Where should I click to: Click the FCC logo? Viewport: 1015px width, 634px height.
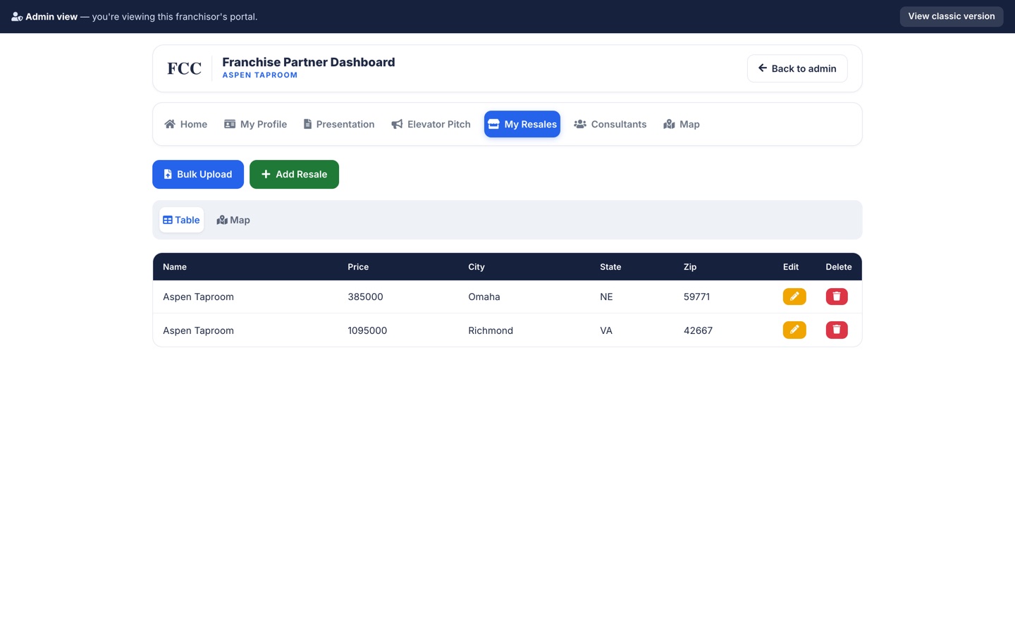pyautogui.click(x=184, y=68)
